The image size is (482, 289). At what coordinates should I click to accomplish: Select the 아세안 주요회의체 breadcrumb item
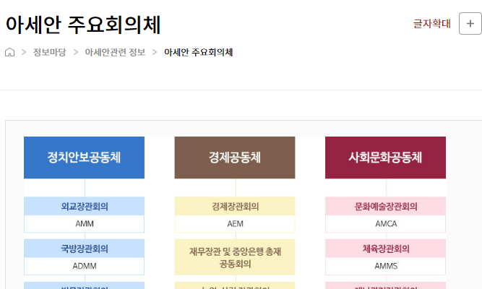coord(198,53)
